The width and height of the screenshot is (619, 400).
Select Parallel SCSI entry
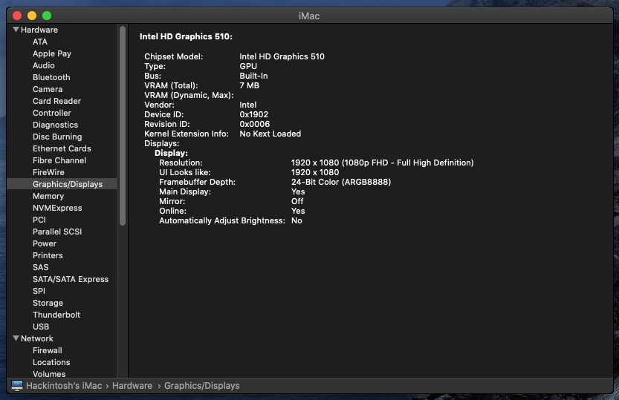coord(57,232)
